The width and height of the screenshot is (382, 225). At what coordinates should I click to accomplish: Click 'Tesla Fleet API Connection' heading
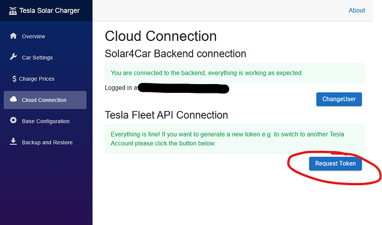[x=167, y=115]
